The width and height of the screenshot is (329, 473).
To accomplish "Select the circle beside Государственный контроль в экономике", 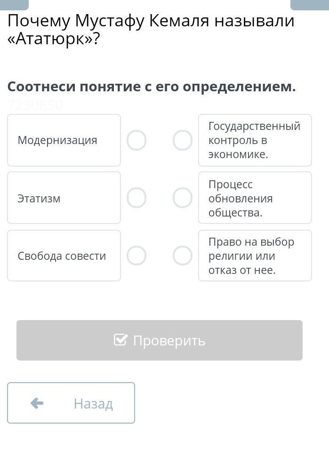I will pyautogui.click(x=183, y=140).
